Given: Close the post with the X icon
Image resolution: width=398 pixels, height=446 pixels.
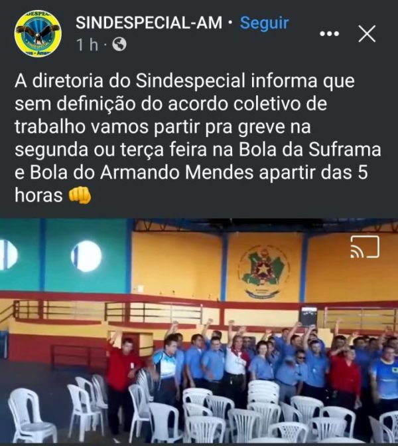Looking at the screenshot, I should [367, 33].
